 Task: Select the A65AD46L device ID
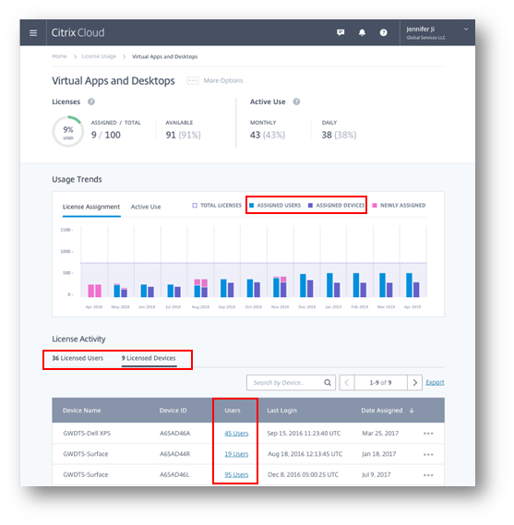(x=174, y=475)
